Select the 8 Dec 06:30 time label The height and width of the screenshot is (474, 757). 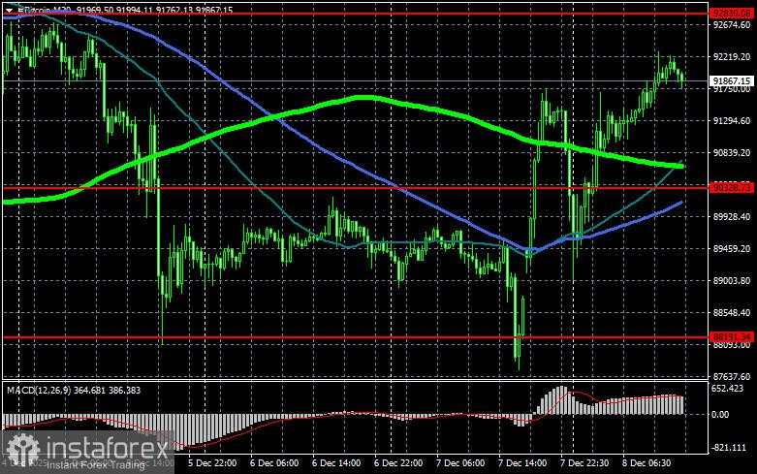pyautogui.click(x=647, y=462)
